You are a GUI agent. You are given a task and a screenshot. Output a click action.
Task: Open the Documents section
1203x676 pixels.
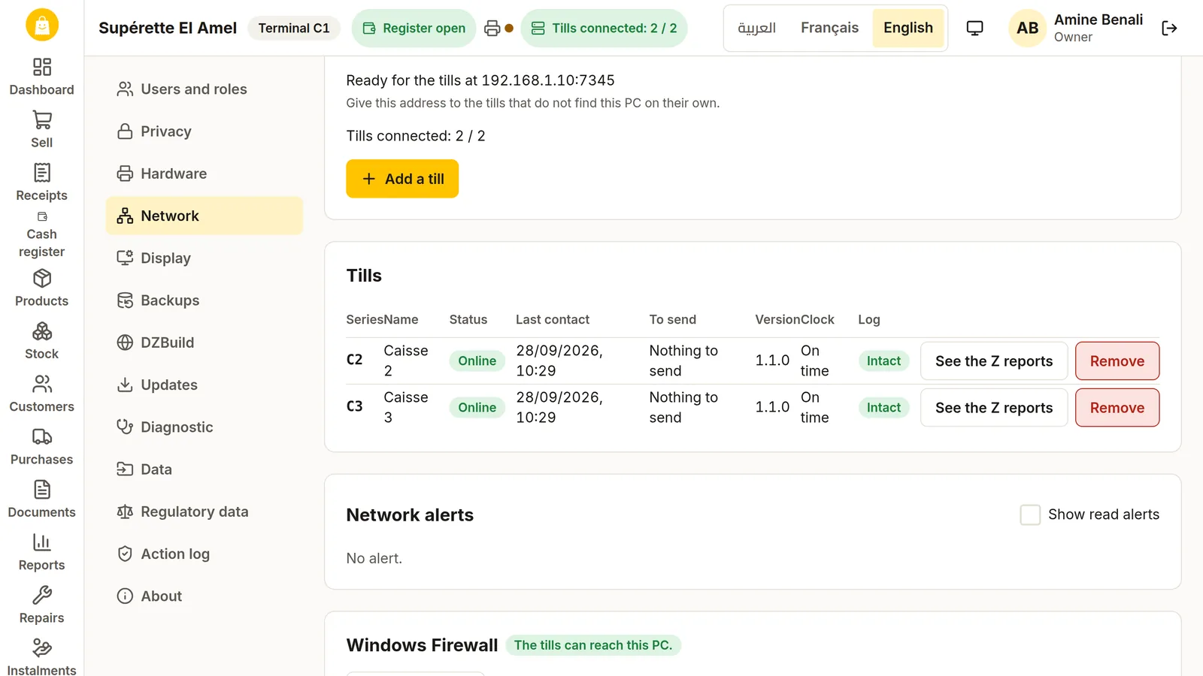[x=42, y=500]
